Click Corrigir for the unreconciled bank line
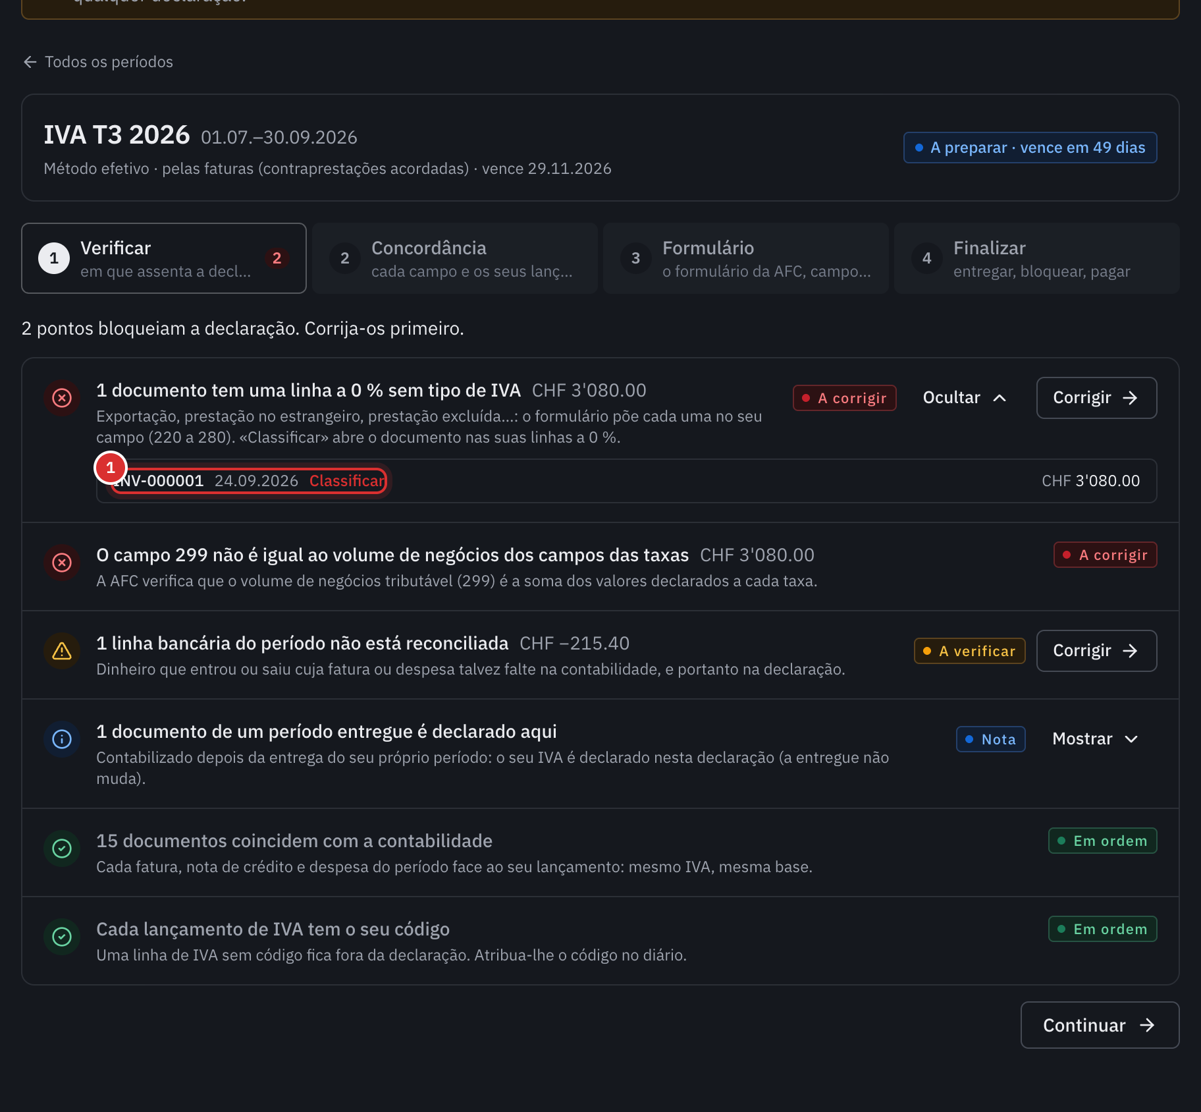1201x1112 pixels. pyautogui.click(x=1096, y=651)
